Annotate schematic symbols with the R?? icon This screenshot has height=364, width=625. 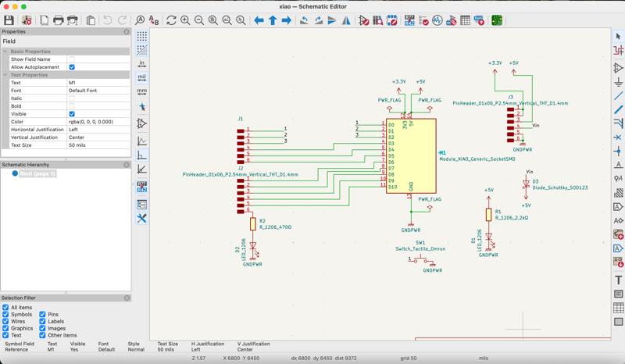[409, 20]
